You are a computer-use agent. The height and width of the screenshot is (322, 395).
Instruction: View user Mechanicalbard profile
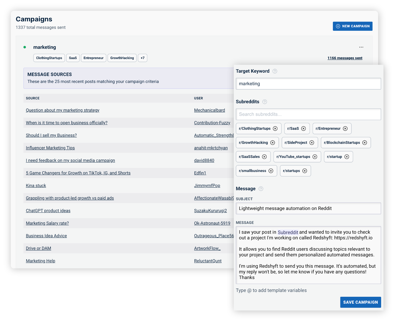point(209,110)
